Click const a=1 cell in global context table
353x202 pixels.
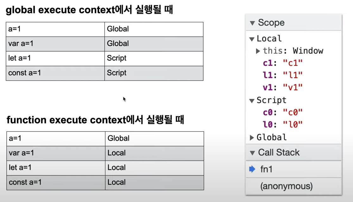(x=55, y=73)
